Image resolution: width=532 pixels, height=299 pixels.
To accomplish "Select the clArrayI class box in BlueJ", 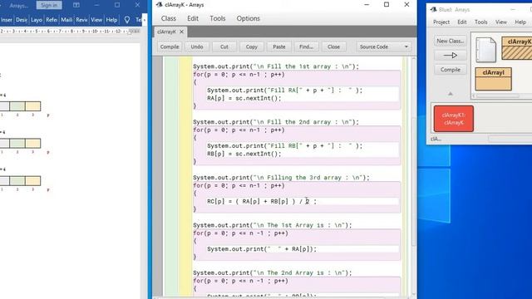I will pos(493,79).
